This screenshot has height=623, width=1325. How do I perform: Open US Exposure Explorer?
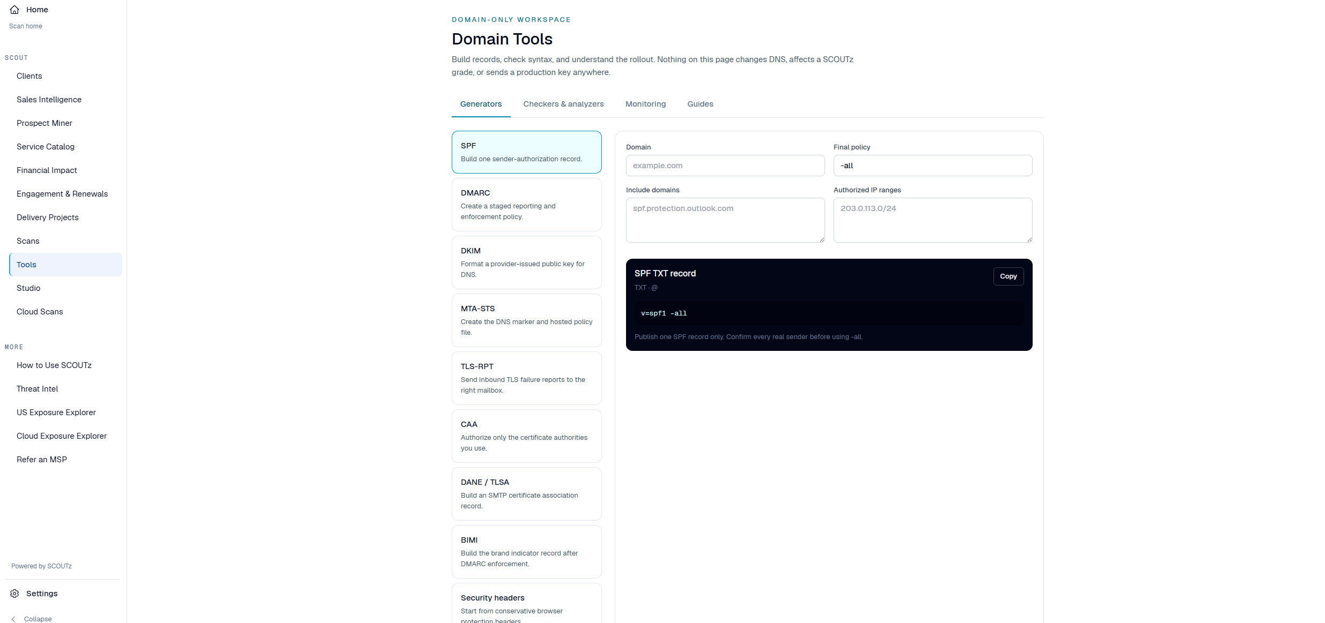point(65,412)
